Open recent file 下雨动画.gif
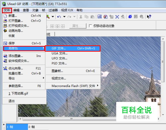 24,94
